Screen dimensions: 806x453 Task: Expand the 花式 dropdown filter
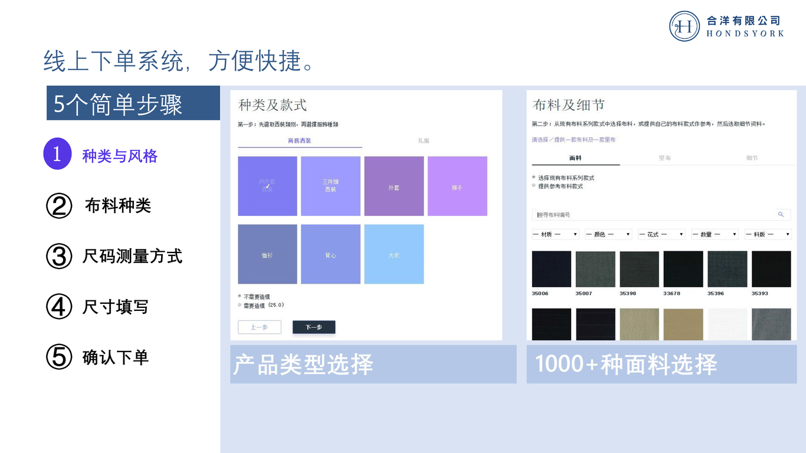click(x=661, y=234)
